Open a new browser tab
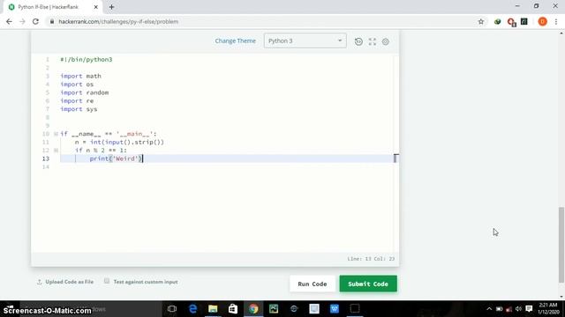The width and height of the screenshot is (565, 317). tap(111, 7)
